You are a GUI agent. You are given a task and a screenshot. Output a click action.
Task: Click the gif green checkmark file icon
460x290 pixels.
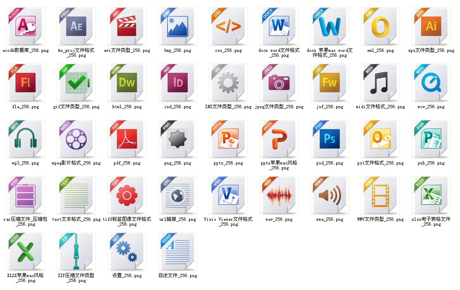click(x=76, y=83)
